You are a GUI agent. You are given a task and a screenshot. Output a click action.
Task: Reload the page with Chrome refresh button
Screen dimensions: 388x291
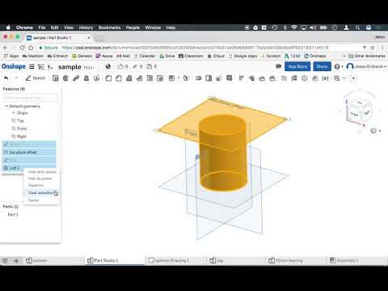[x=23, y=48]
